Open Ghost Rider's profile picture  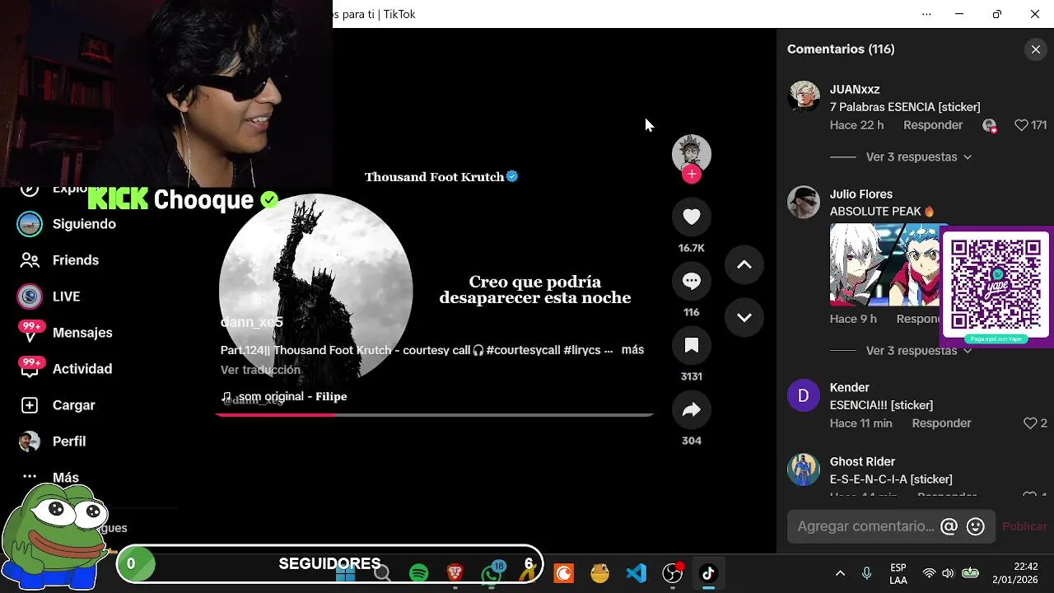803,469
